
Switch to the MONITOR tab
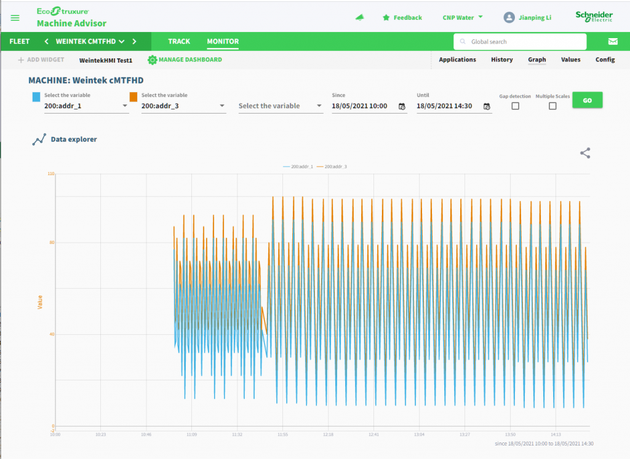[x=223, y=41]
